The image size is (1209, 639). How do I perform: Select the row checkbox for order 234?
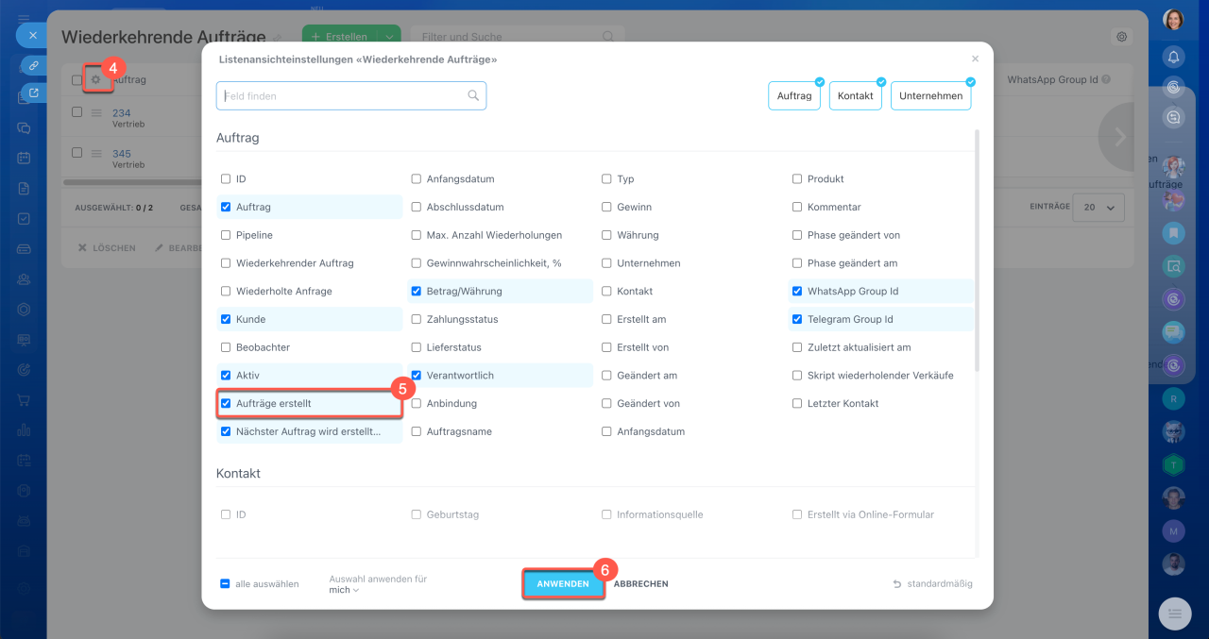(77, 112)
